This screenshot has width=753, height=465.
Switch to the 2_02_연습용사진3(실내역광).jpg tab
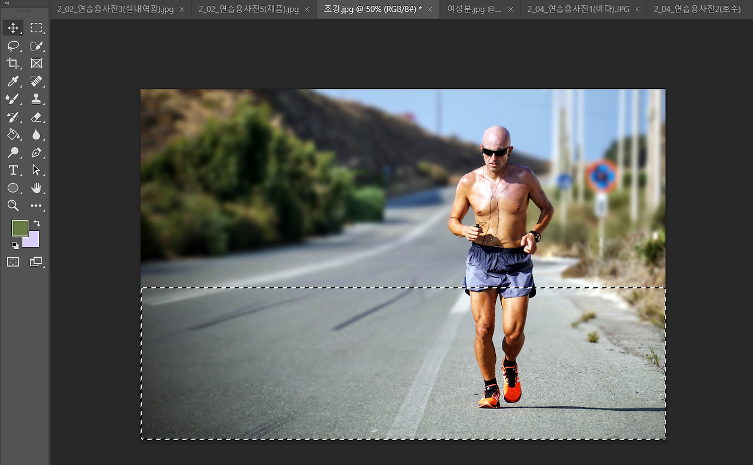click(115, 9)
